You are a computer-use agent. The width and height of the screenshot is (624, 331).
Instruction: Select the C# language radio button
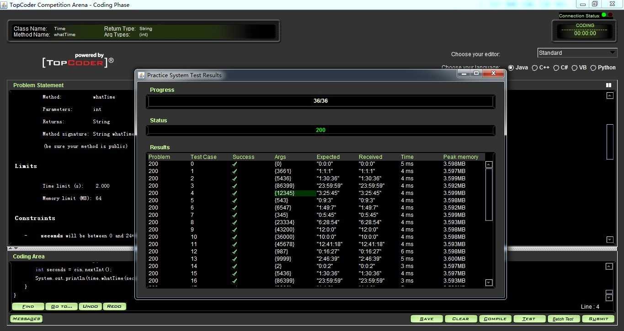click(x=556, y=68)
